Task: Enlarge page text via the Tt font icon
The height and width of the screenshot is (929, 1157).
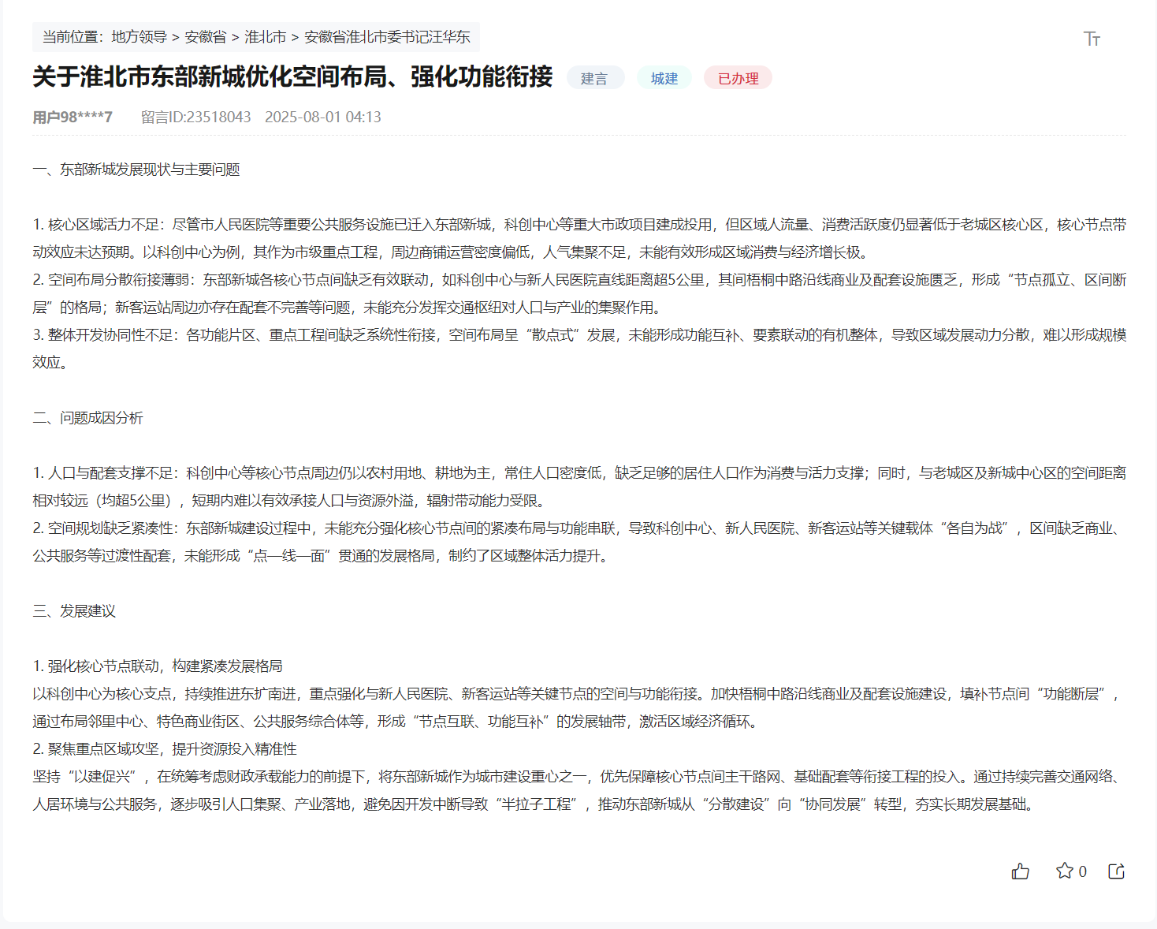Action: coord(1093,38)
